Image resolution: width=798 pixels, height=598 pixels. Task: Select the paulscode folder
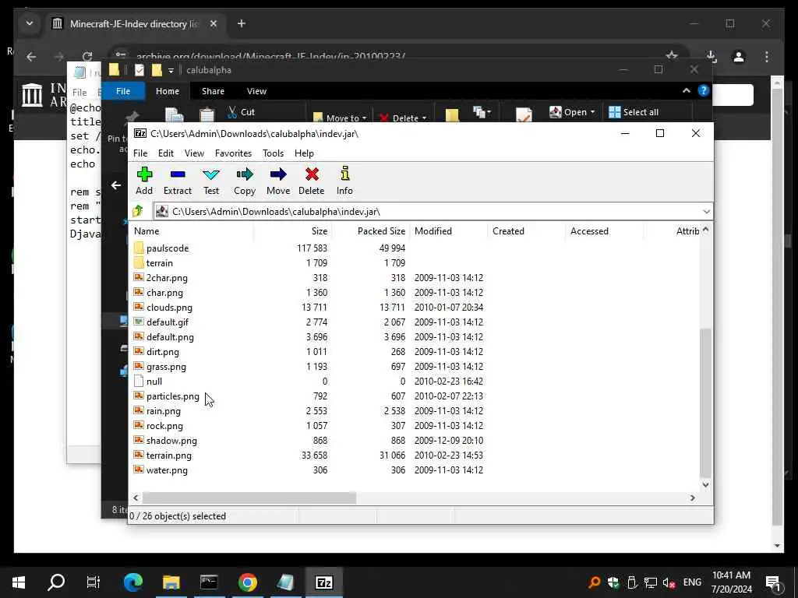(168, 248)
